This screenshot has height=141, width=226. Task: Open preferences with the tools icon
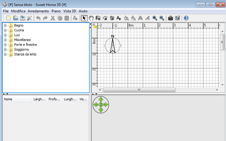29,18
